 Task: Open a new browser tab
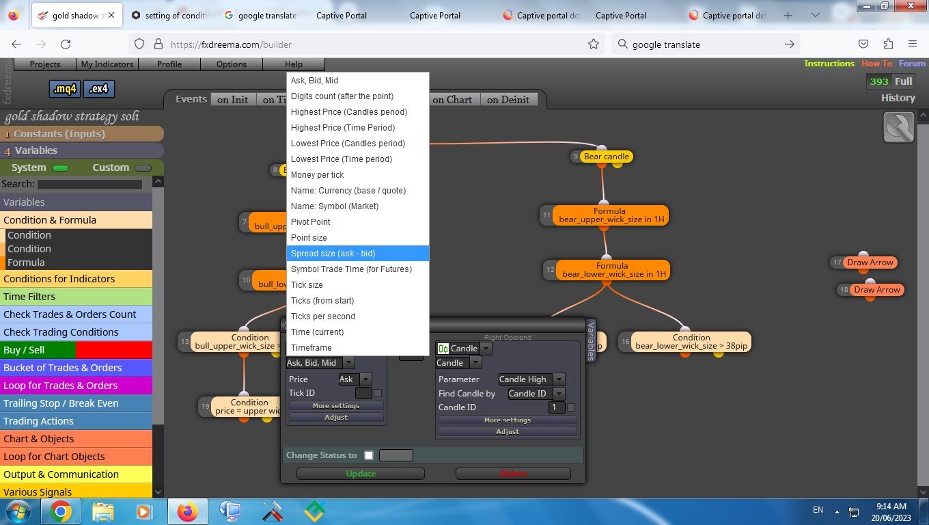point(788,15)
